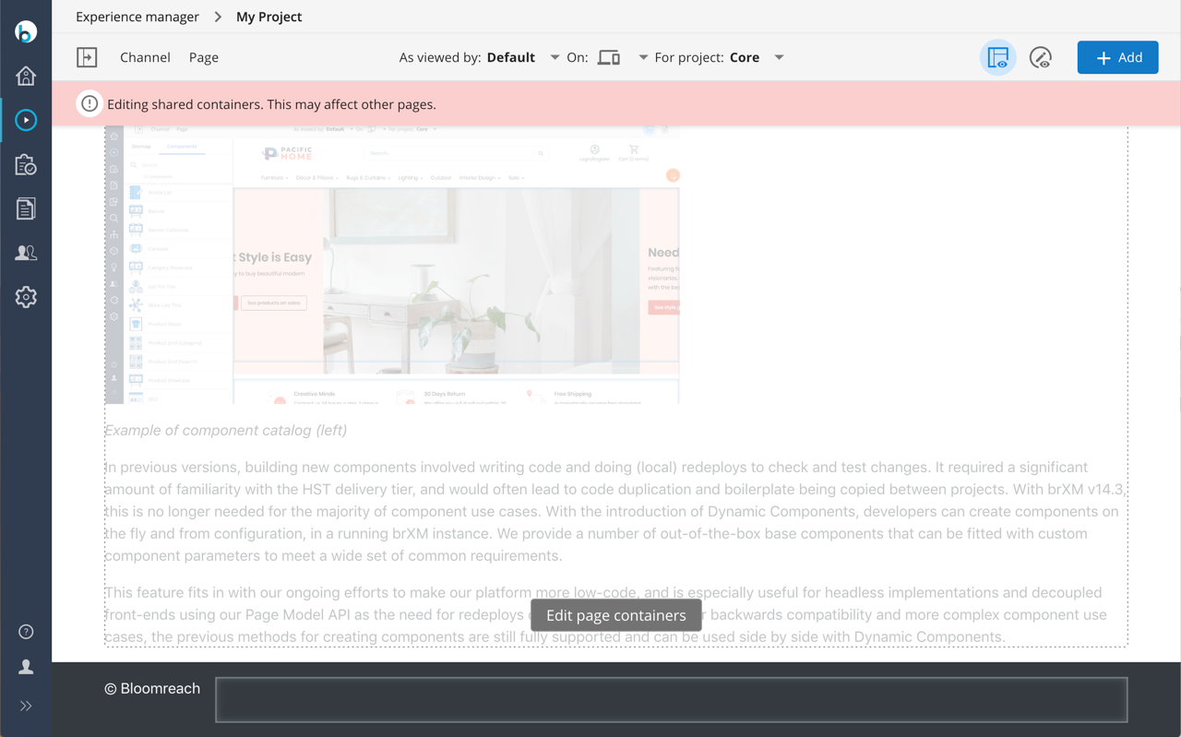1181x737 pixels.
Task: Open the Experience manager sidebar icon
Action: [x=26, y=120]
